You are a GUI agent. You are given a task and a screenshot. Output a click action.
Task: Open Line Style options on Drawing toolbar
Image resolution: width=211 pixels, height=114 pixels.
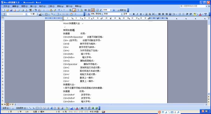[82, 108]
